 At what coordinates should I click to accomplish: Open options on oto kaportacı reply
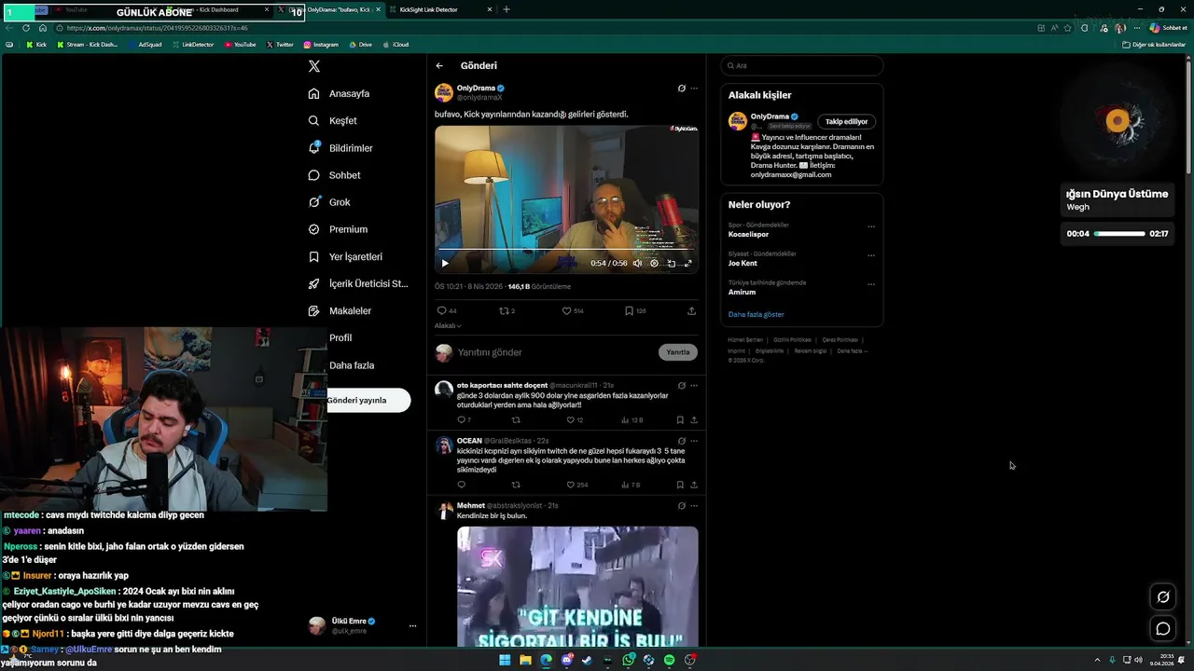coord(693,385)
